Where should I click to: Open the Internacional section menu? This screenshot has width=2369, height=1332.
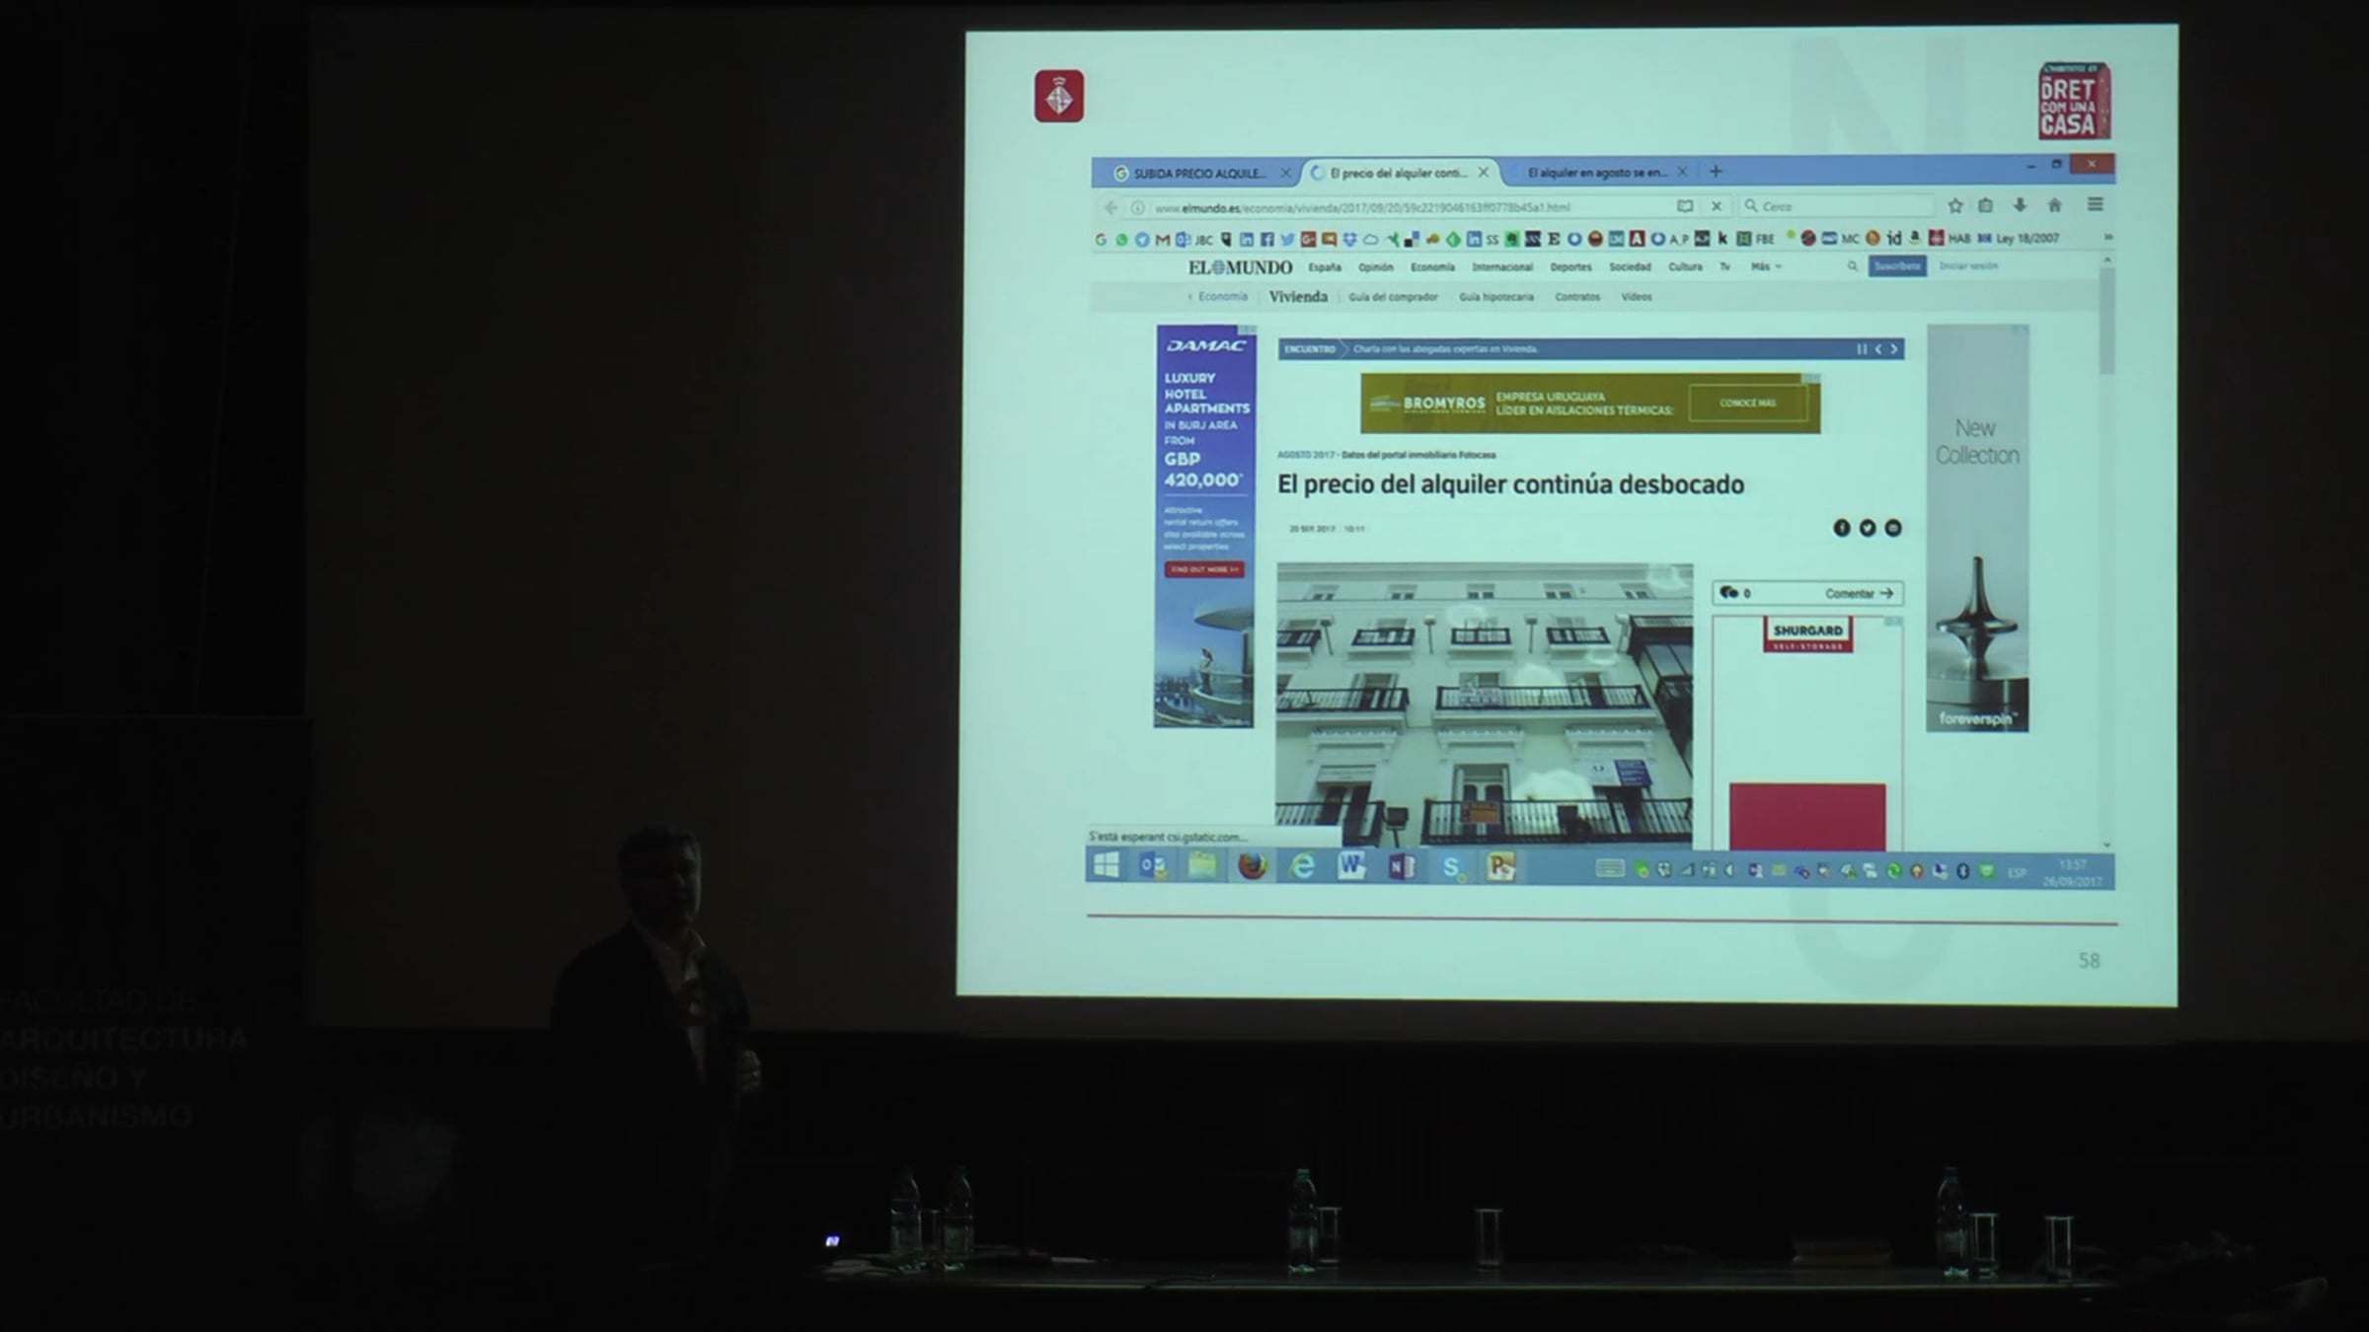pos(1502,267)
